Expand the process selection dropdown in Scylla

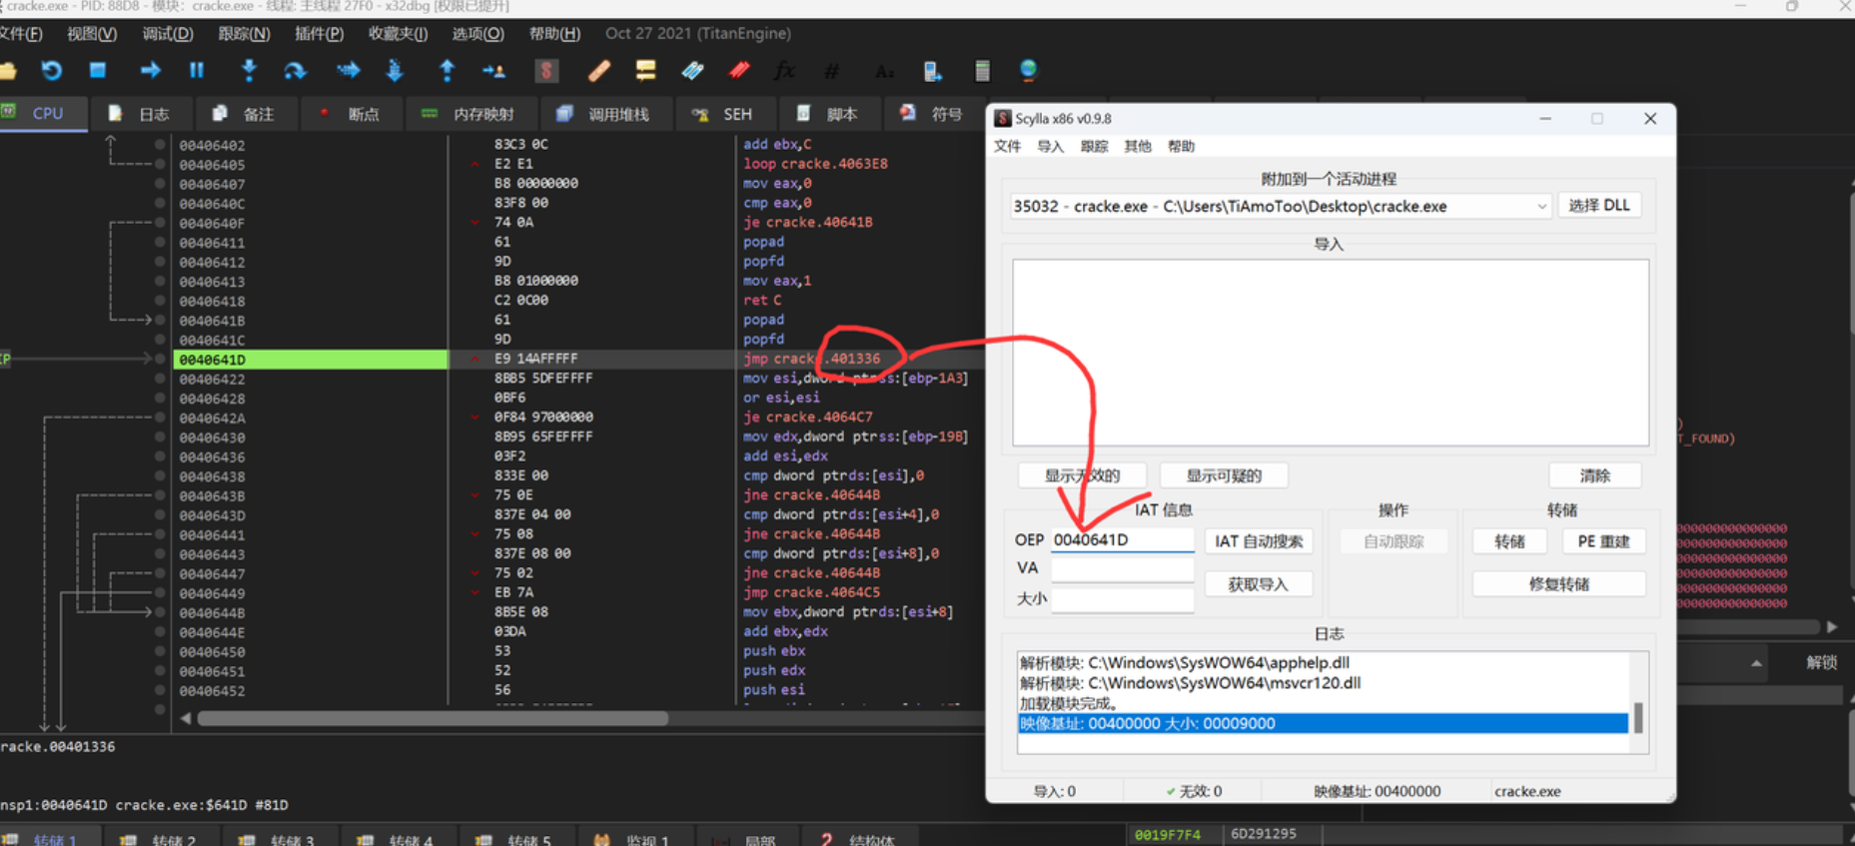(1541, 207)
